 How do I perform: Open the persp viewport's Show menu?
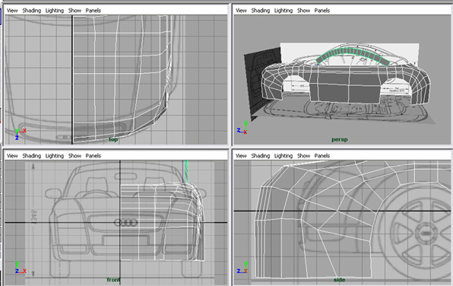point(303,11)
